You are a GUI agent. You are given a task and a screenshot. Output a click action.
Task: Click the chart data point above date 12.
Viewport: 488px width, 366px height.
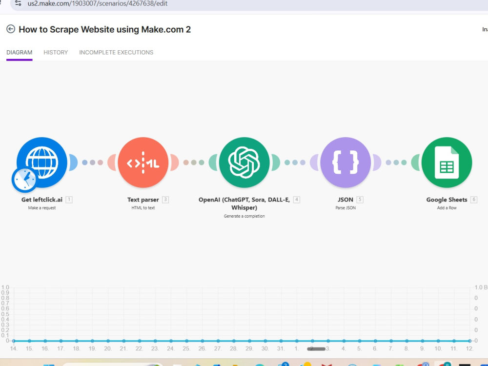coord(469,341)
